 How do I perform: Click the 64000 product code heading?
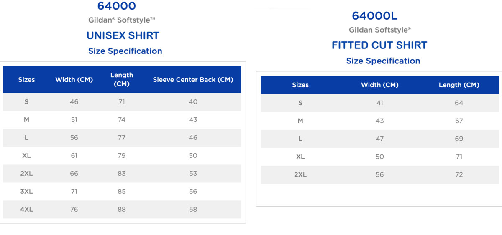[116, 6]
